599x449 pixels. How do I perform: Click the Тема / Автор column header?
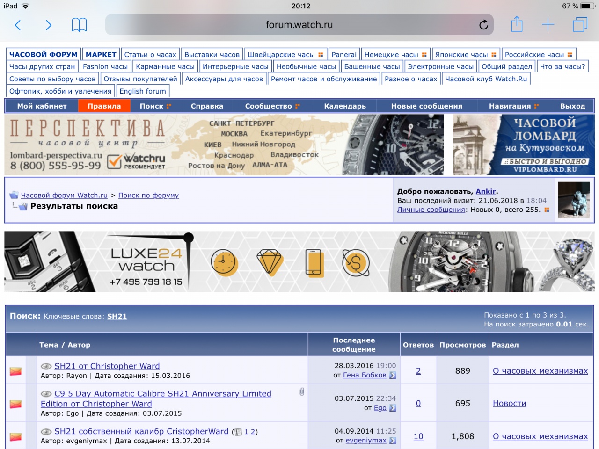(65, 345)
